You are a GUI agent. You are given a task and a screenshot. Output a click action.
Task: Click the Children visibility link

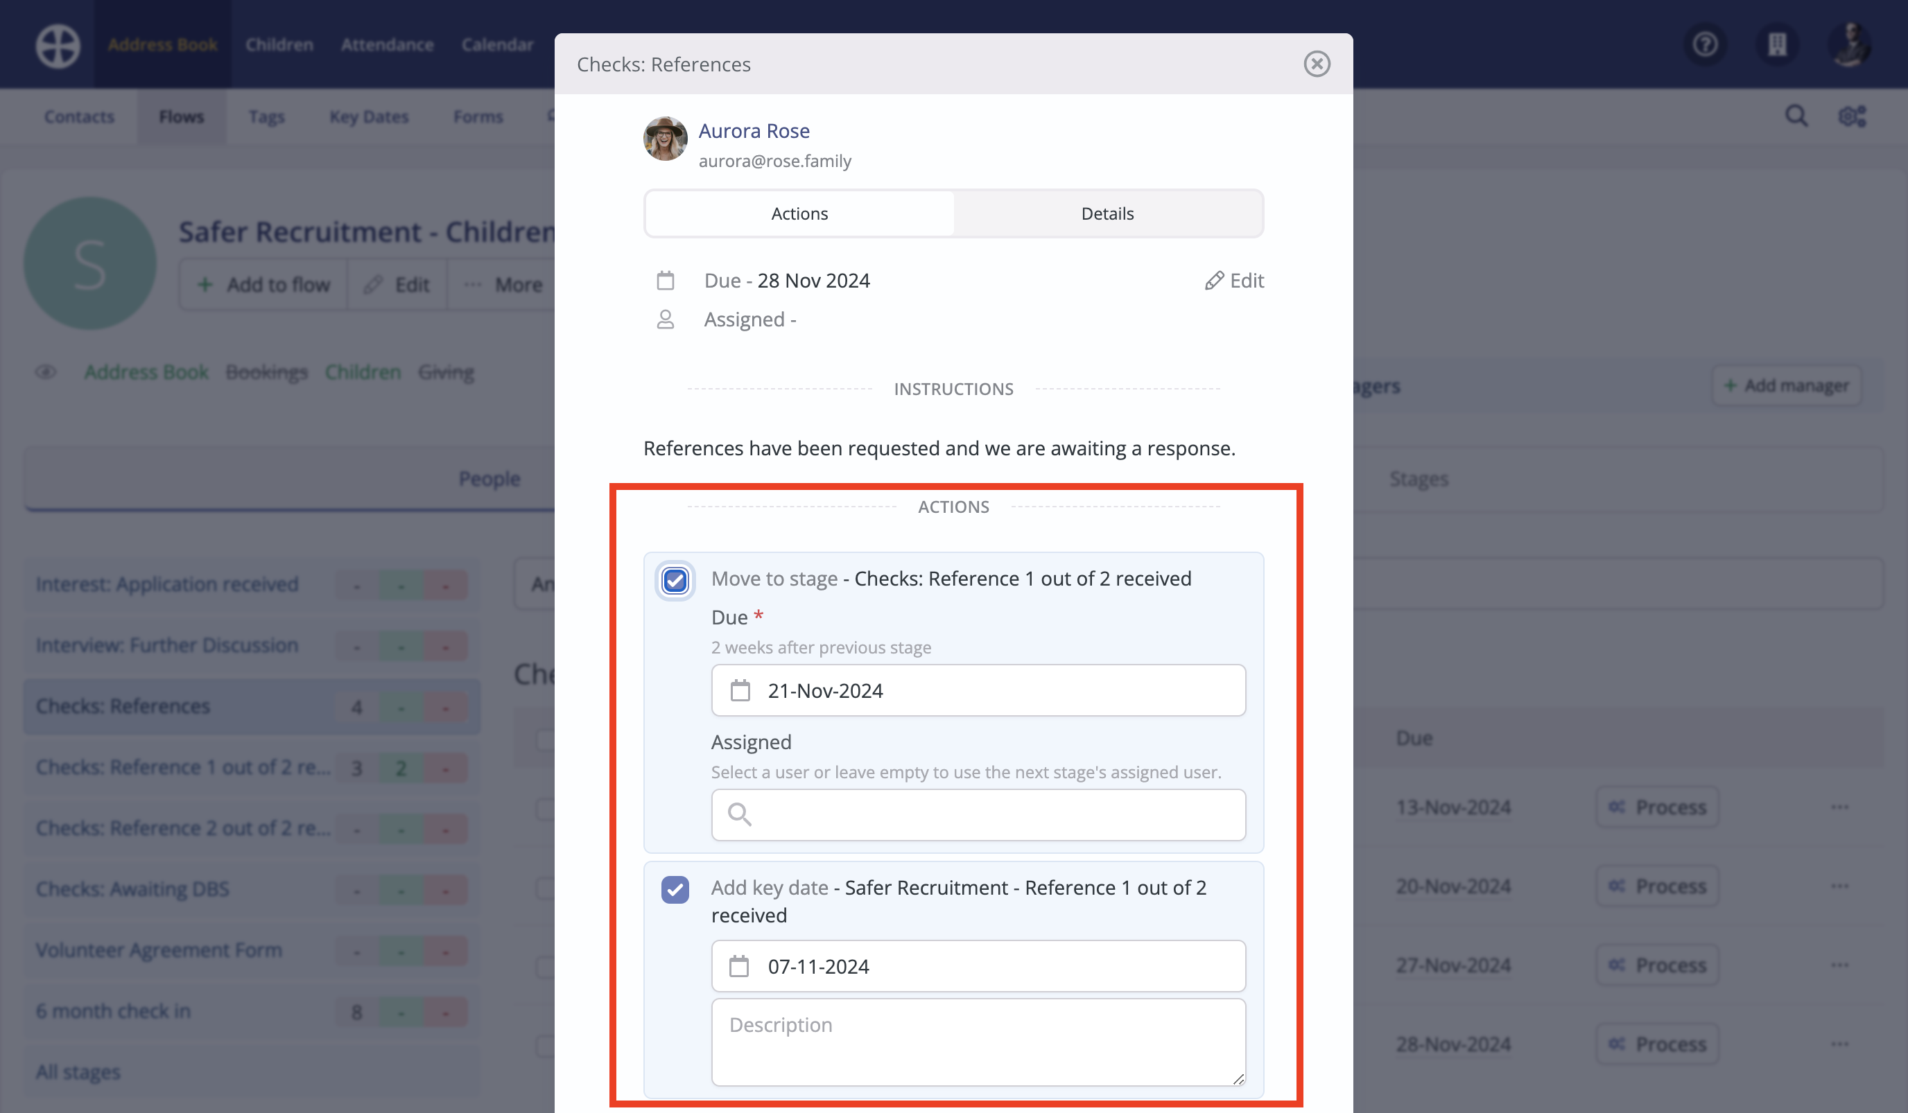363,372
